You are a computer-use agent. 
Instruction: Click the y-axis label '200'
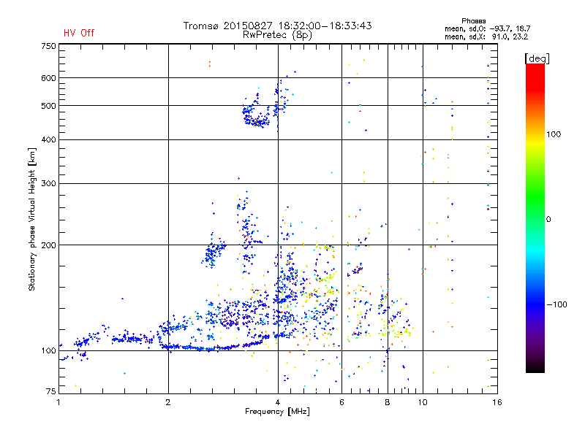pos(48,245)
